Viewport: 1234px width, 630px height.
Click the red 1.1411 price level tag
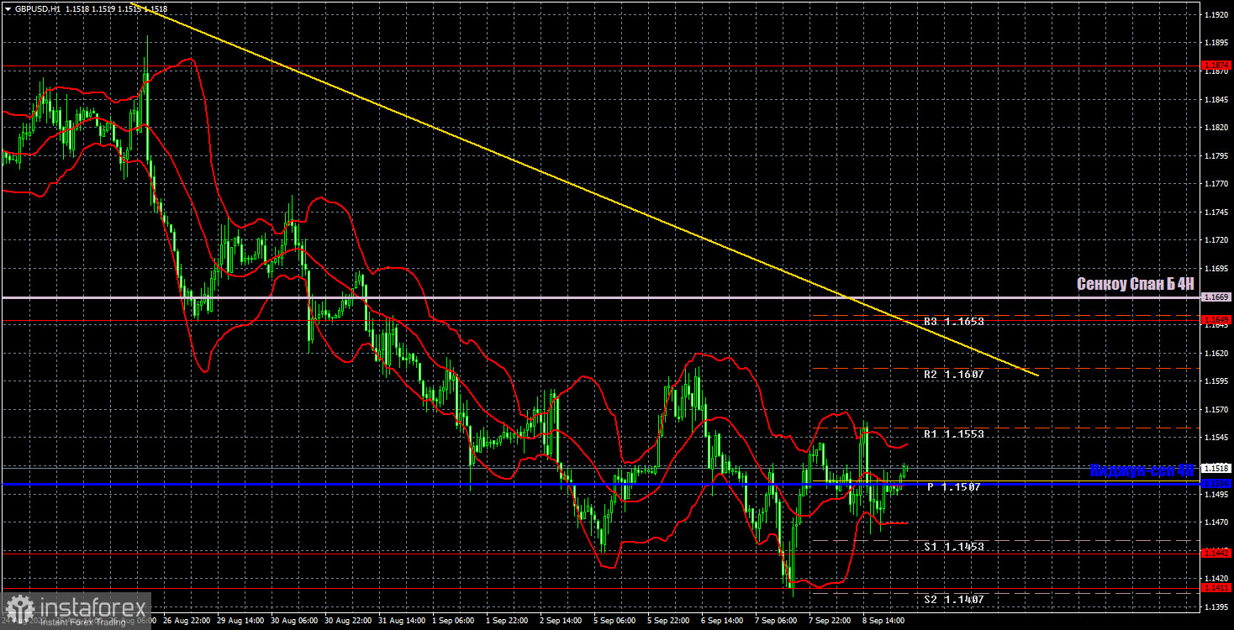(1216, 588)
